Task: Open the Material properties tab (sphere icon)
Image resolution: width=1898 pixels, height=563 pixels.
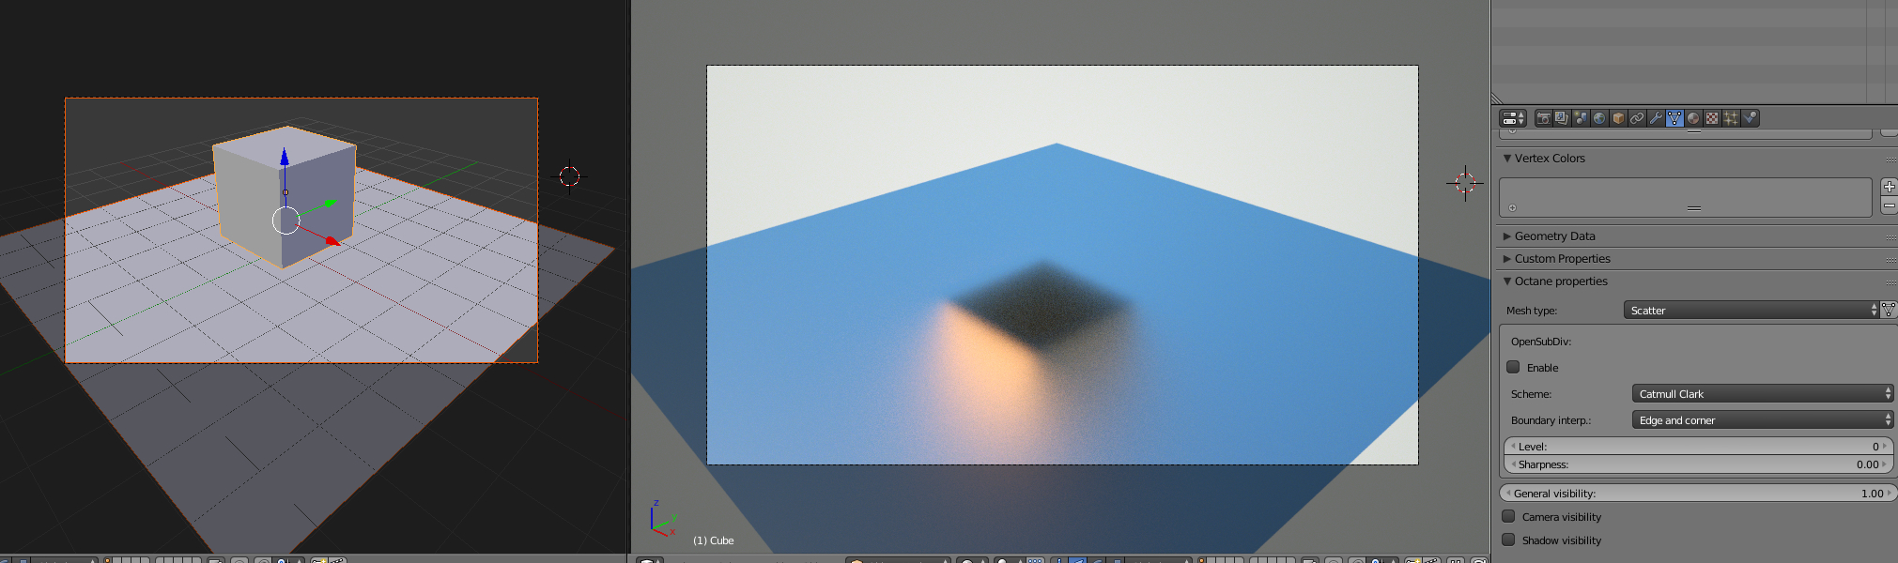Action: point(1693,118)
